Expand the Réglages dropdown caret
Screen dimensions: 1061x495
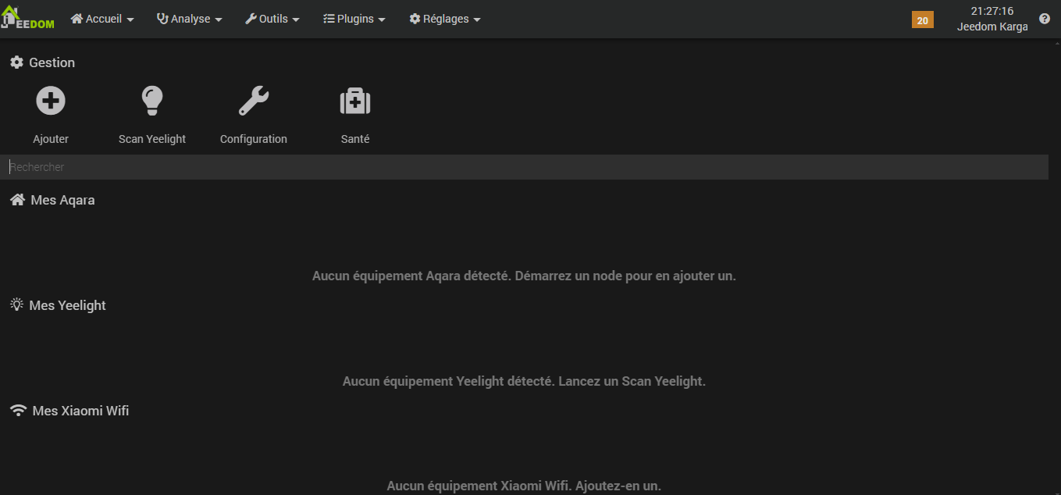[x=477, y=20]
